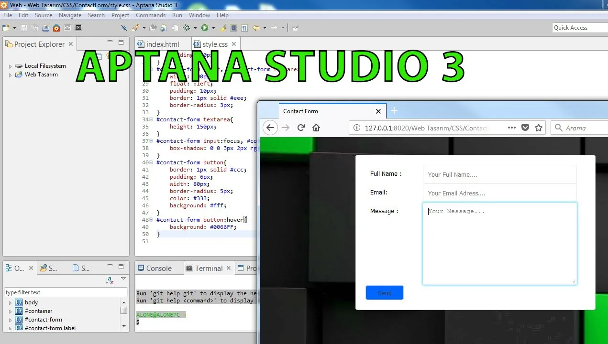Open the Commands menu

(151, 15)
